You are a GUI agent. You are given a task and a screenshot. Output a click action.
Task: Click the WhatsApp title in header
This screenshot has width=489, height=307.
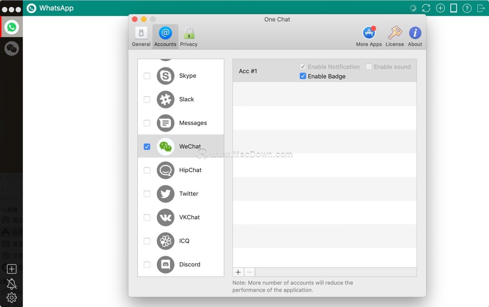tap(56, 8)
